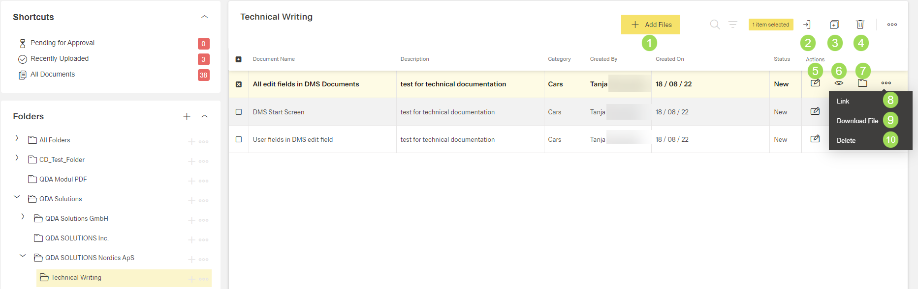Edit the DMS Start Screen document
Image resolution: width=918 pixels, height=289 pixels.
point(815,111)
